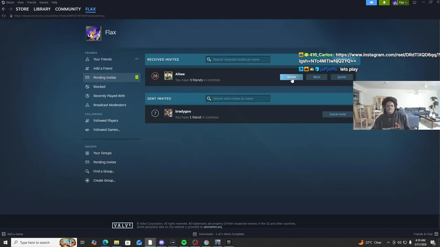440x247 pixels.
Task: Open Albee's profile name link
Action: 180,74
